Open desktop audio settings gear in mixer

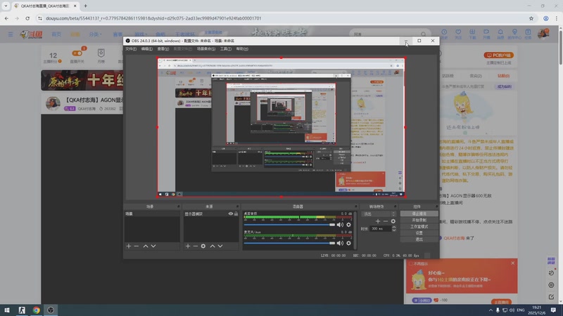point(348,225)
